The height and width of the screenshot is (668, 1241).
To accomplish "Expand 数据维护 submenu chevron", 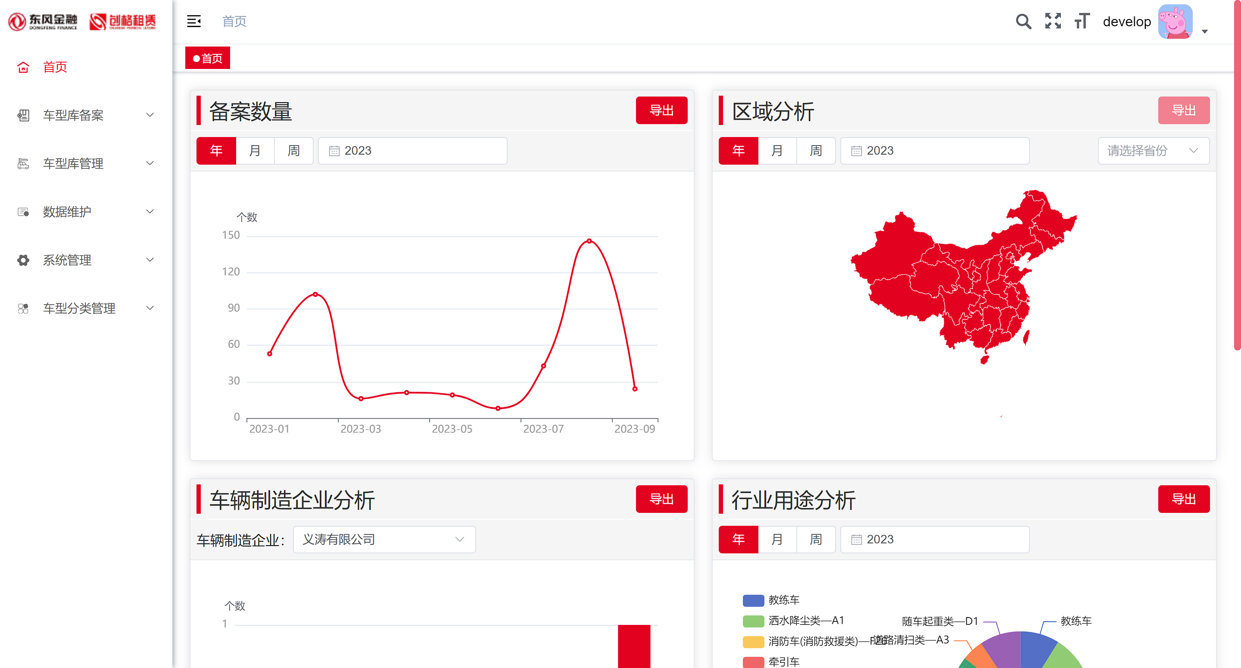I will (x=150, y=211).
